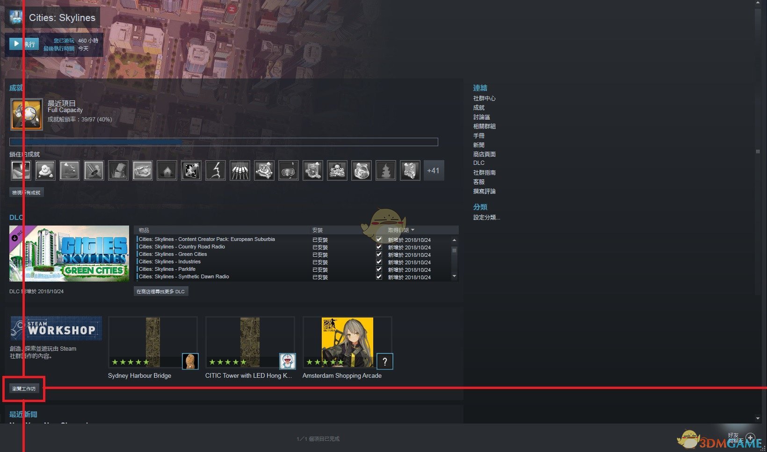Click 瀏覽工作坊 button
Screen dimensions: 767x452
pos(24,388)
